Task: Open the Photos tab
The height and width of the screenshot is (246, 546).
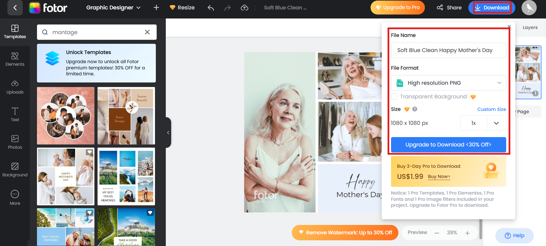Action: (15, 142)
